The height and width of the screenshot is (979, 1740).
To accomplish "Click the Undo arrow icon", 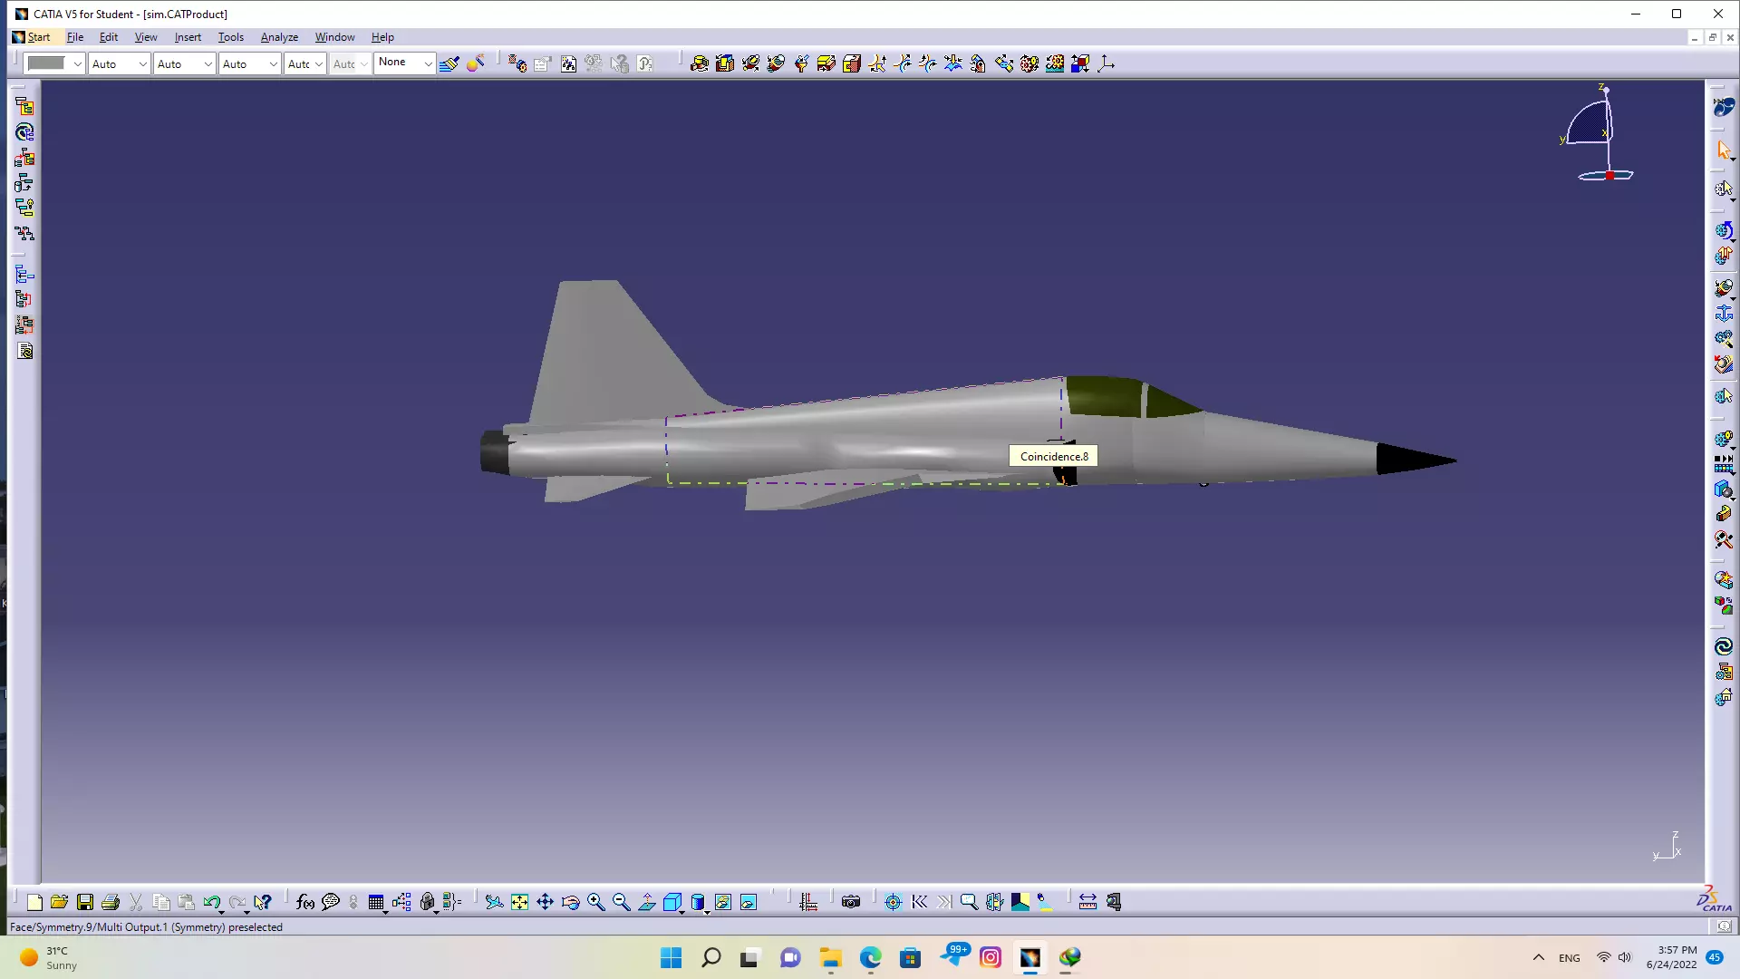I will (x=211, y=902).
